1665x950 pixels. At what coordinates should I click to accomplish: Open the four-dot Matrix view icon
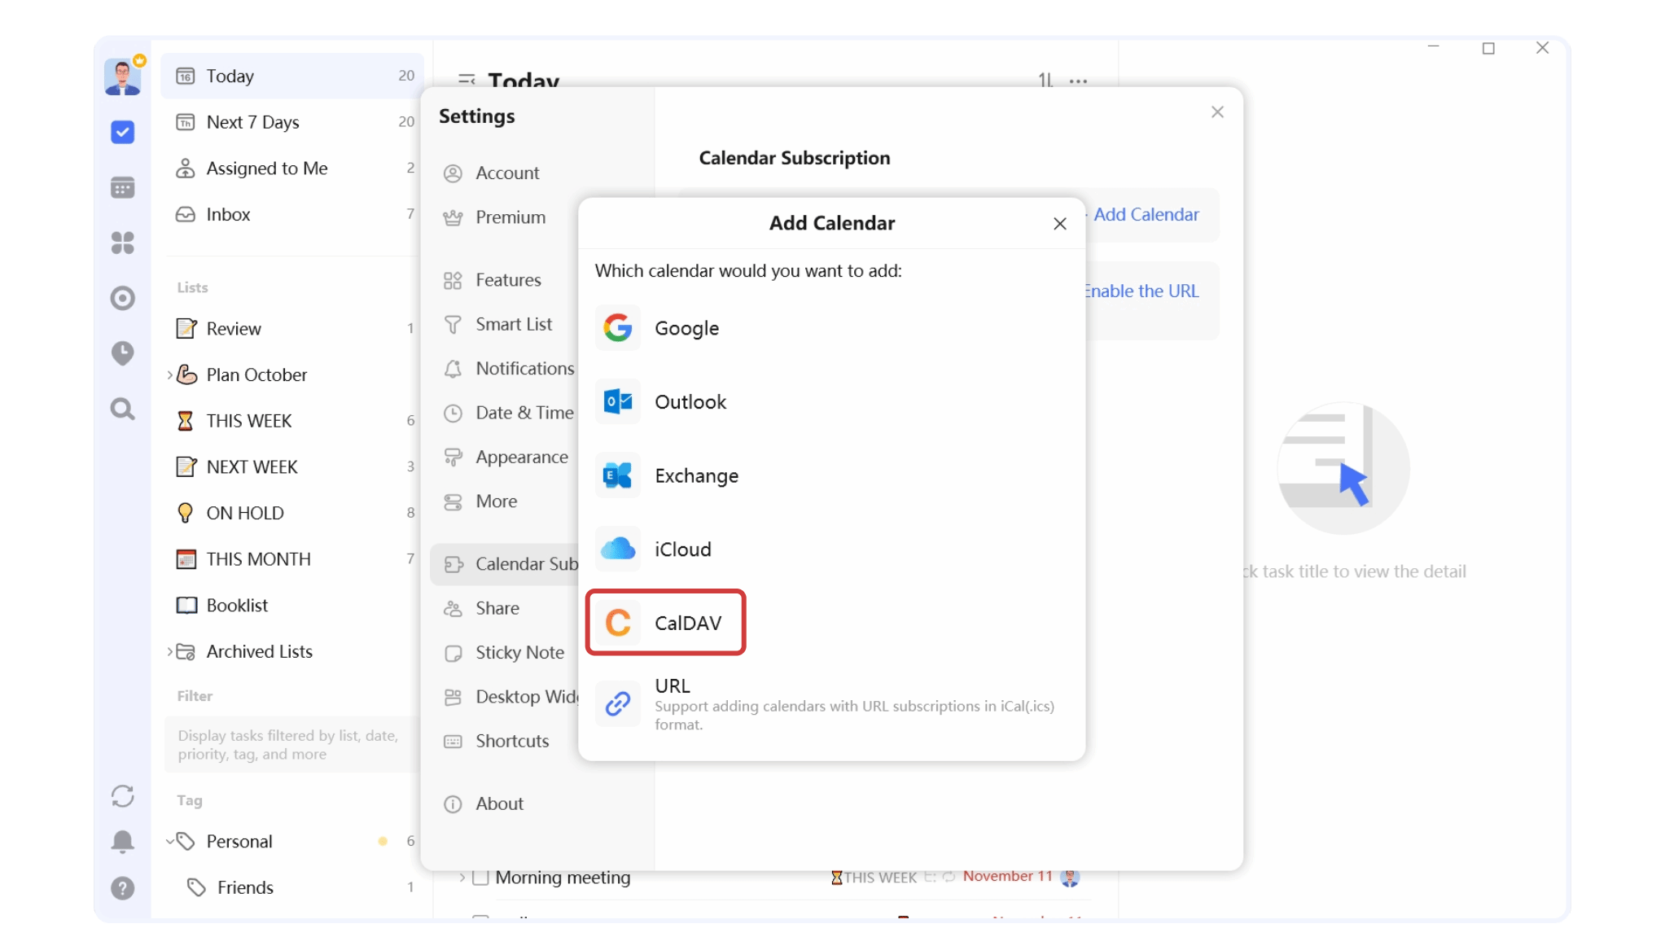coord(123,243)
